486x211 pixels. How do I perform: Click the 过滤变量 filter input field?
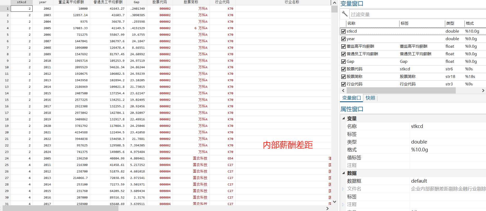[417, 14]
